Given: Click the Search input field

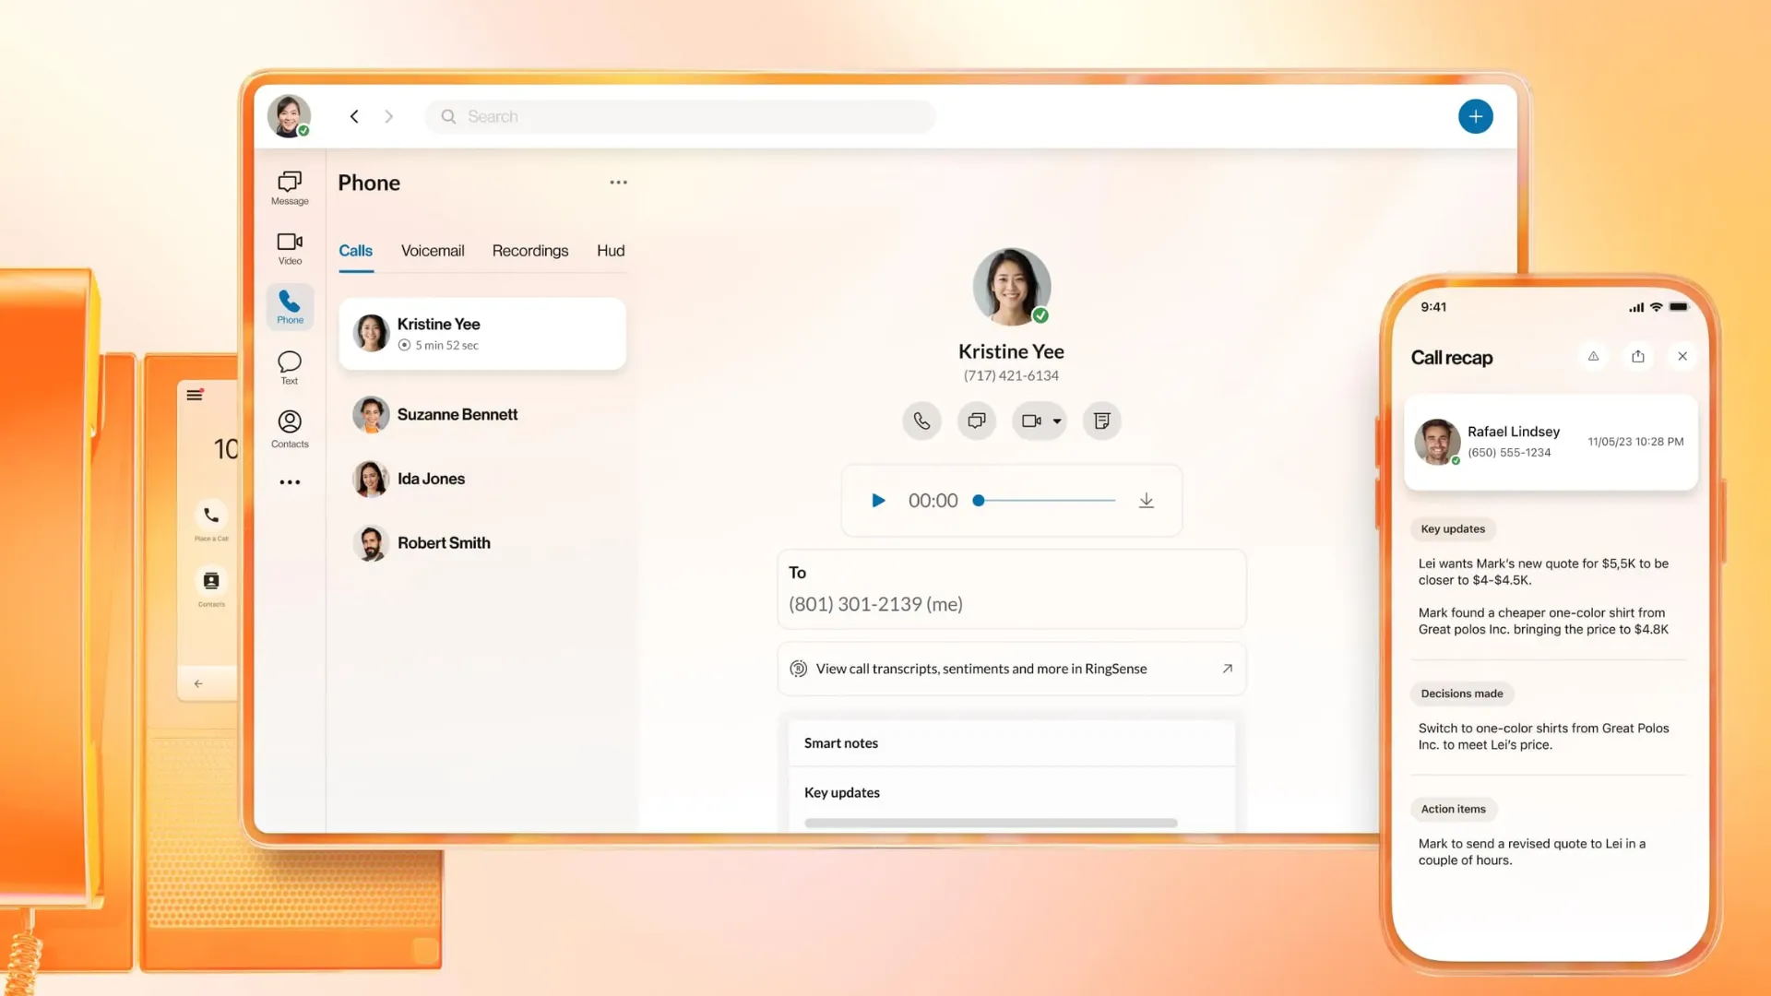Looking at the screenshot, I should 683,117.
